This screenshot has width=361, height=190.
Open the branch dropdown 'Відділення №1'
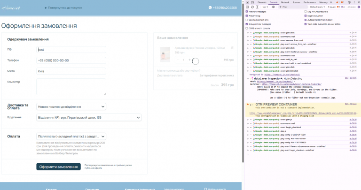point(89,117)
